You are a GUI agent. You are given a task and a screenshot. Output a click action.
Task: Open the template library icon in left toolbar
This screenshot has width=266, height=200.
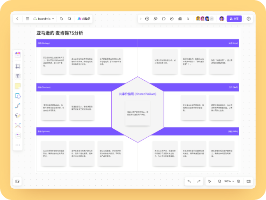[x=18, y=54]
